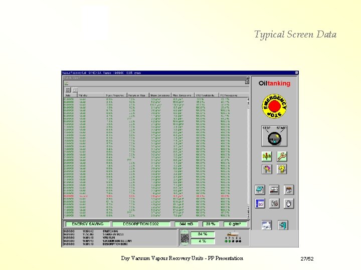Open help with the question mark icon

pyautogui.click(x=282, y=169)
